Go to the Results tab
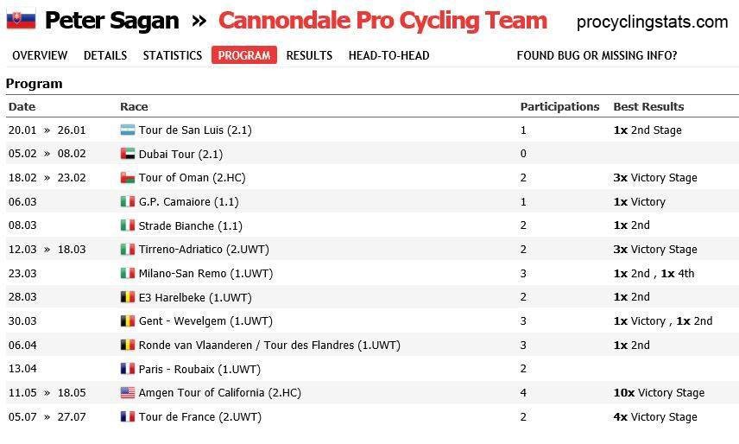The width and height of the screenshot is (739, 444). (309, 55)
